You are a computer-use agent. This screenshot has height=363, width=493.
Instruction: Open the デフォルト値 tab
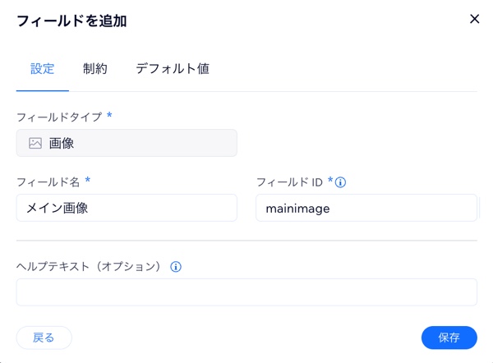[173, 69]
